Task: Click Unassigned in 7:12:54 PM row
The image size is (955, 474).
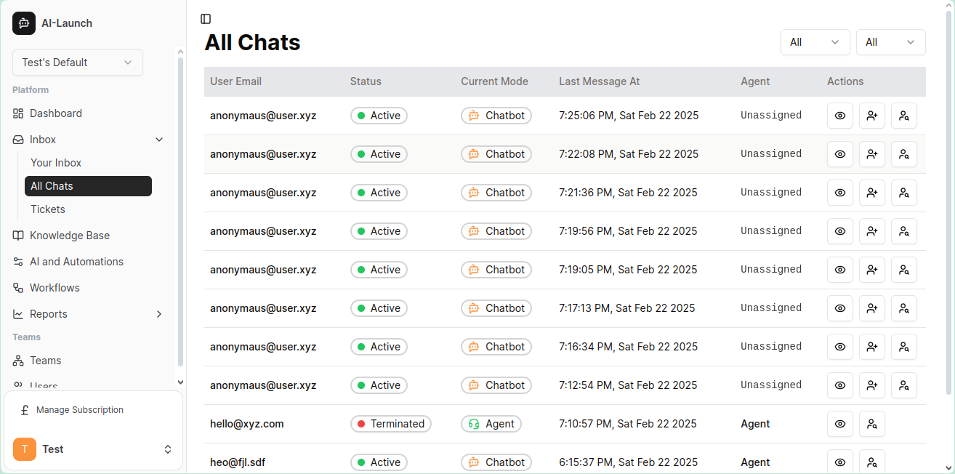Action: coord(771,385)
